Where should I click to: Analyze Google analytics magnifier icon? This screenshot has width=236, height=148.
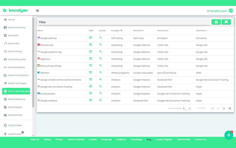[101, 100]
